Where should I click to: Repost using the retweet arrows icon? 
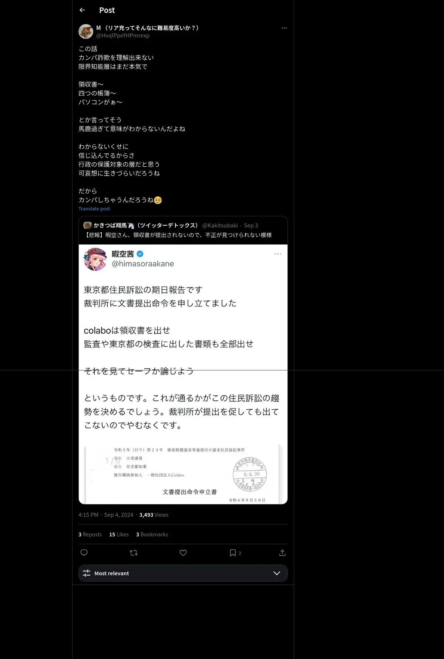click(134, 553)
